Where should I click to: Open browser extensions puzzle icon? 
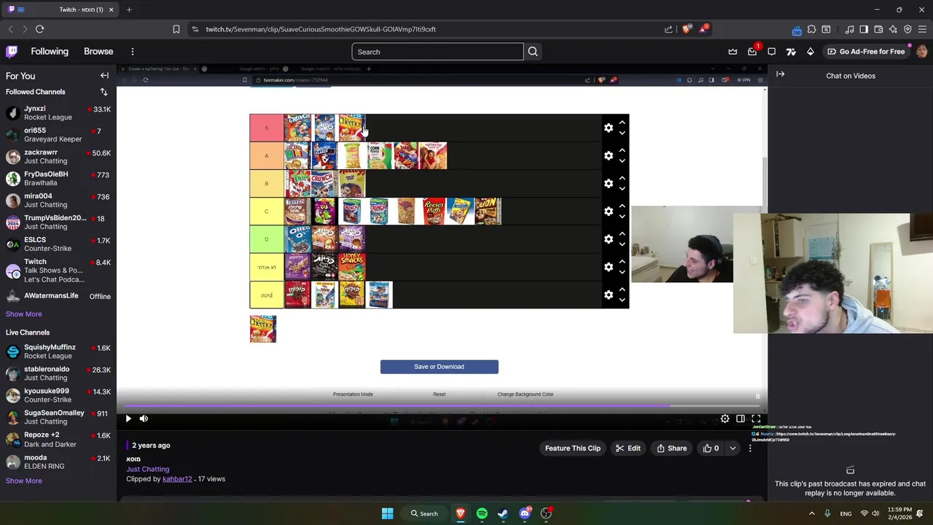coord(811,29)
